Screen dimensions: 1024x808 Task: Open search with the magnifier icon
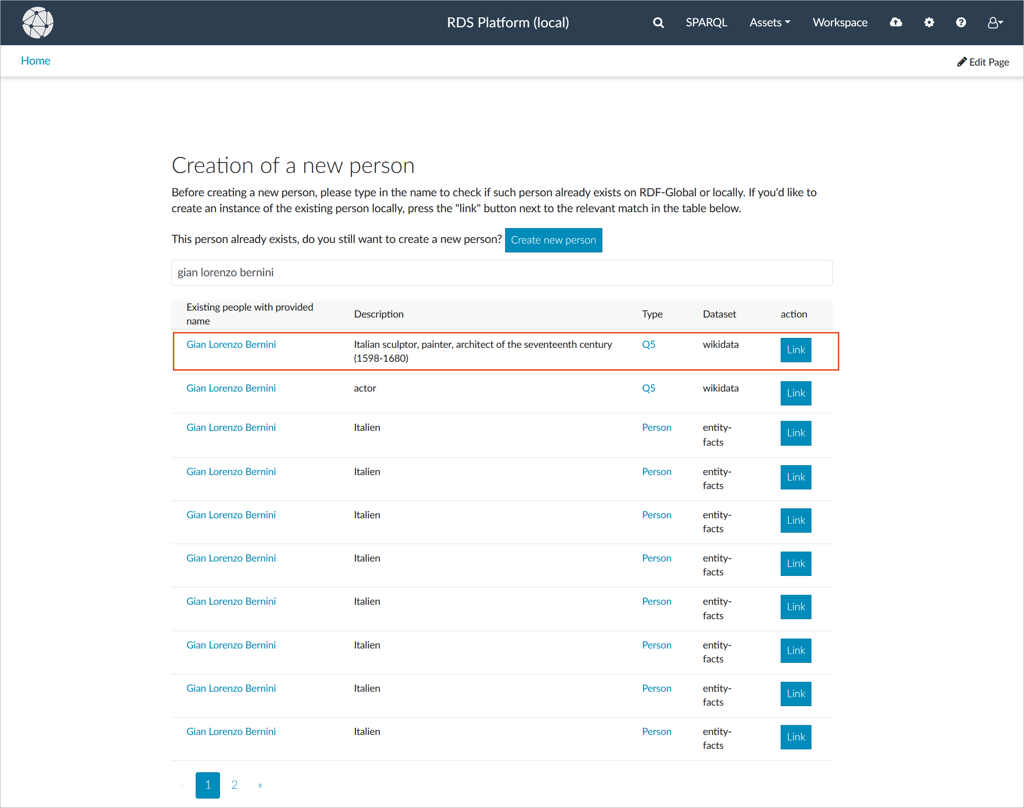point(658,23)
